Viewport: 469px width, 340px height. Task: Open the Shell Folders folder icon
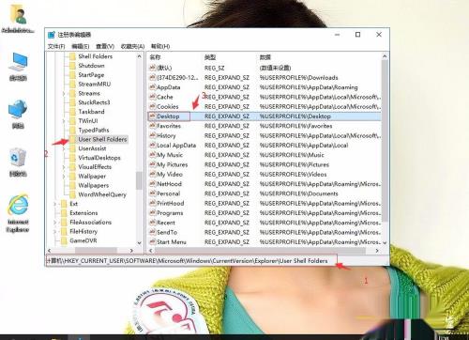[72, 56]
